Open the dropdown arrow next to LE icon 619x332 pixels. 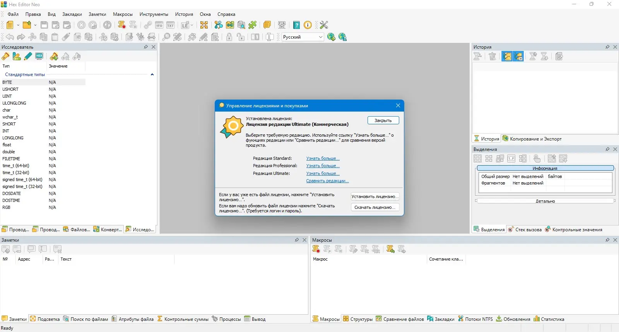(192, 25)
